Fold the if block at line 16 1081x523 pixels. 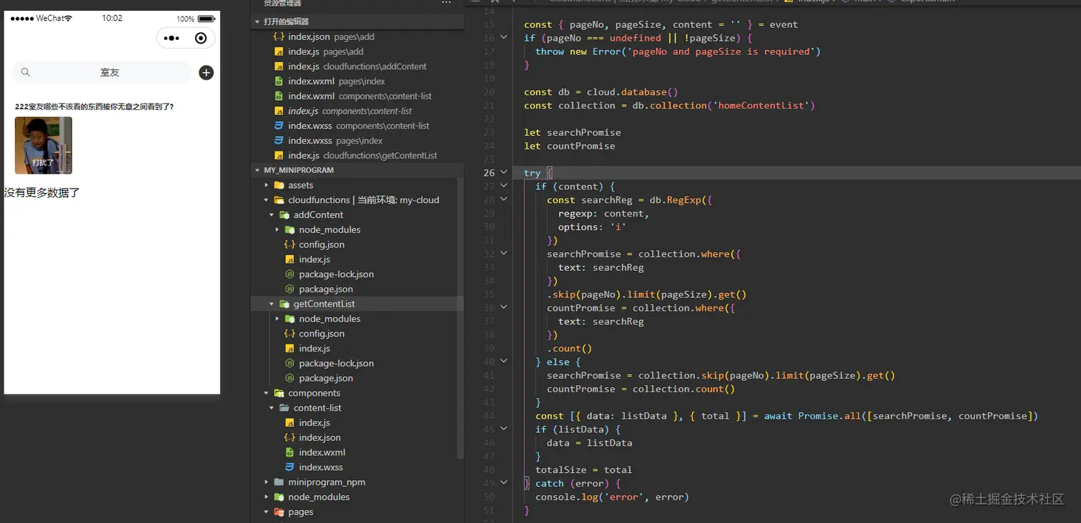pyautogui.click(x=504, y=37)
